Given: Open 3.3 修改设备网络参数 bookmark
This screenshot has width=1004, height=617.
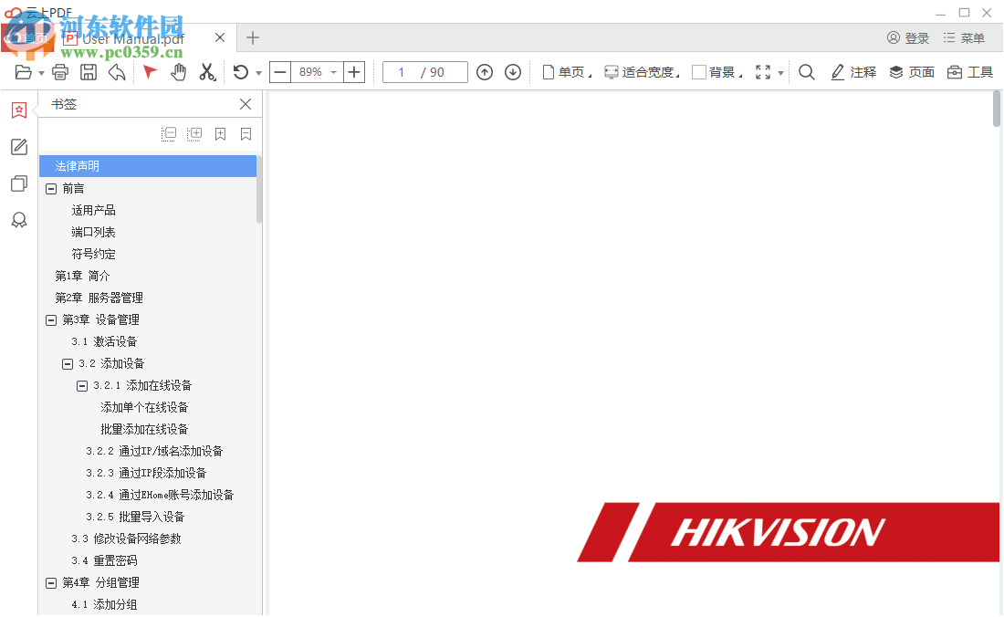Looking at the screenshot, I should (x=126, y=539).
